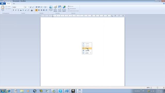Click the zoom slider handle in status bar
Viewport: 165px width, 93px height.
point(158,88)
